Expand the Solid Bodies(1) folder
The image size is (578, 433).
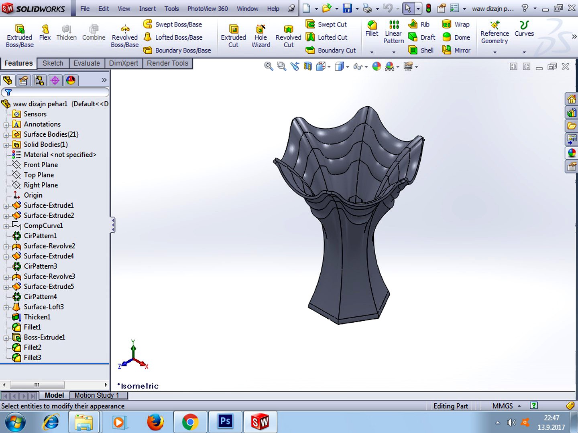(x=6, y=145)
